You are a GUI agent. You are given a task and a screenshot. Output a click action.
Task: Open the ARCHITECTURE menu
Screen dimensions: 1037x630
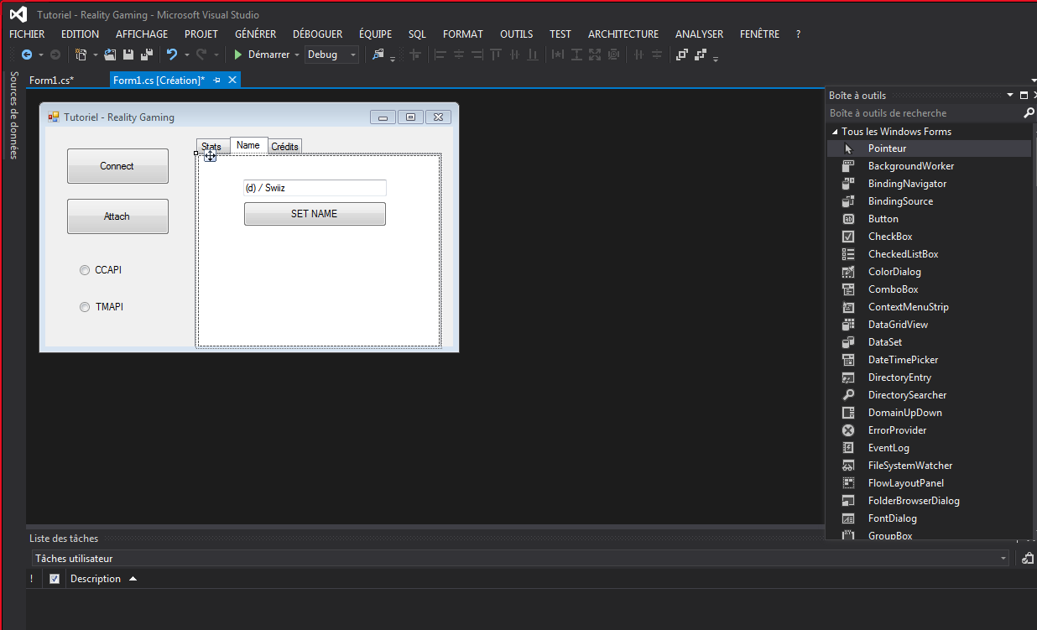[x=623, y=34]
